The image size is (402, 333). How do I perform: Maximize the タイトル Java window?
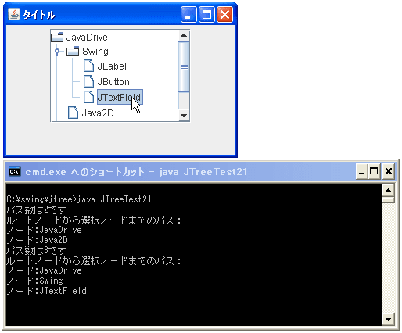click(x=206, y=15)
